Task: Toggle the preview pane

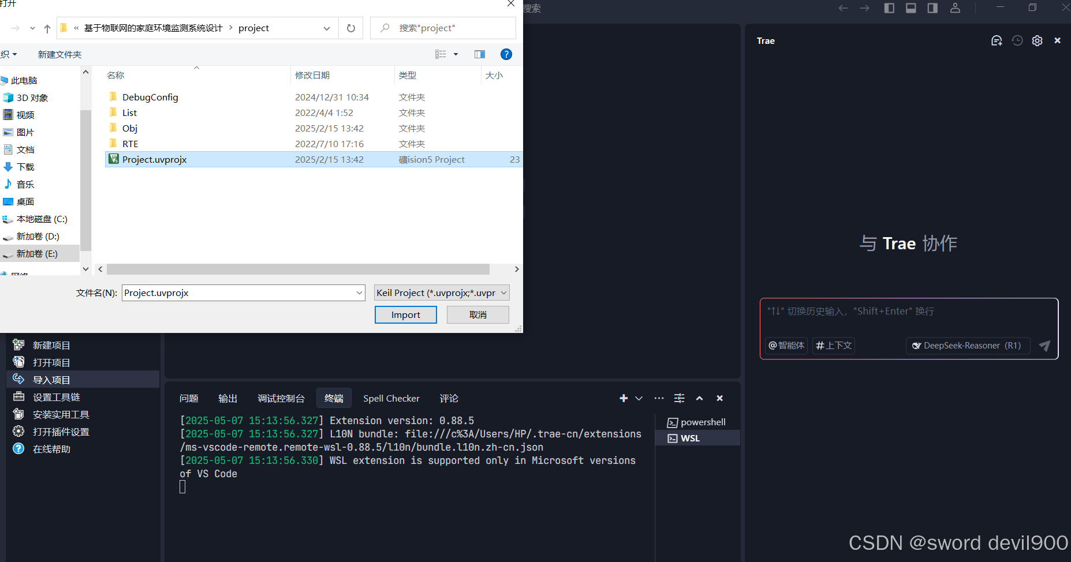Action: [480, 55]
